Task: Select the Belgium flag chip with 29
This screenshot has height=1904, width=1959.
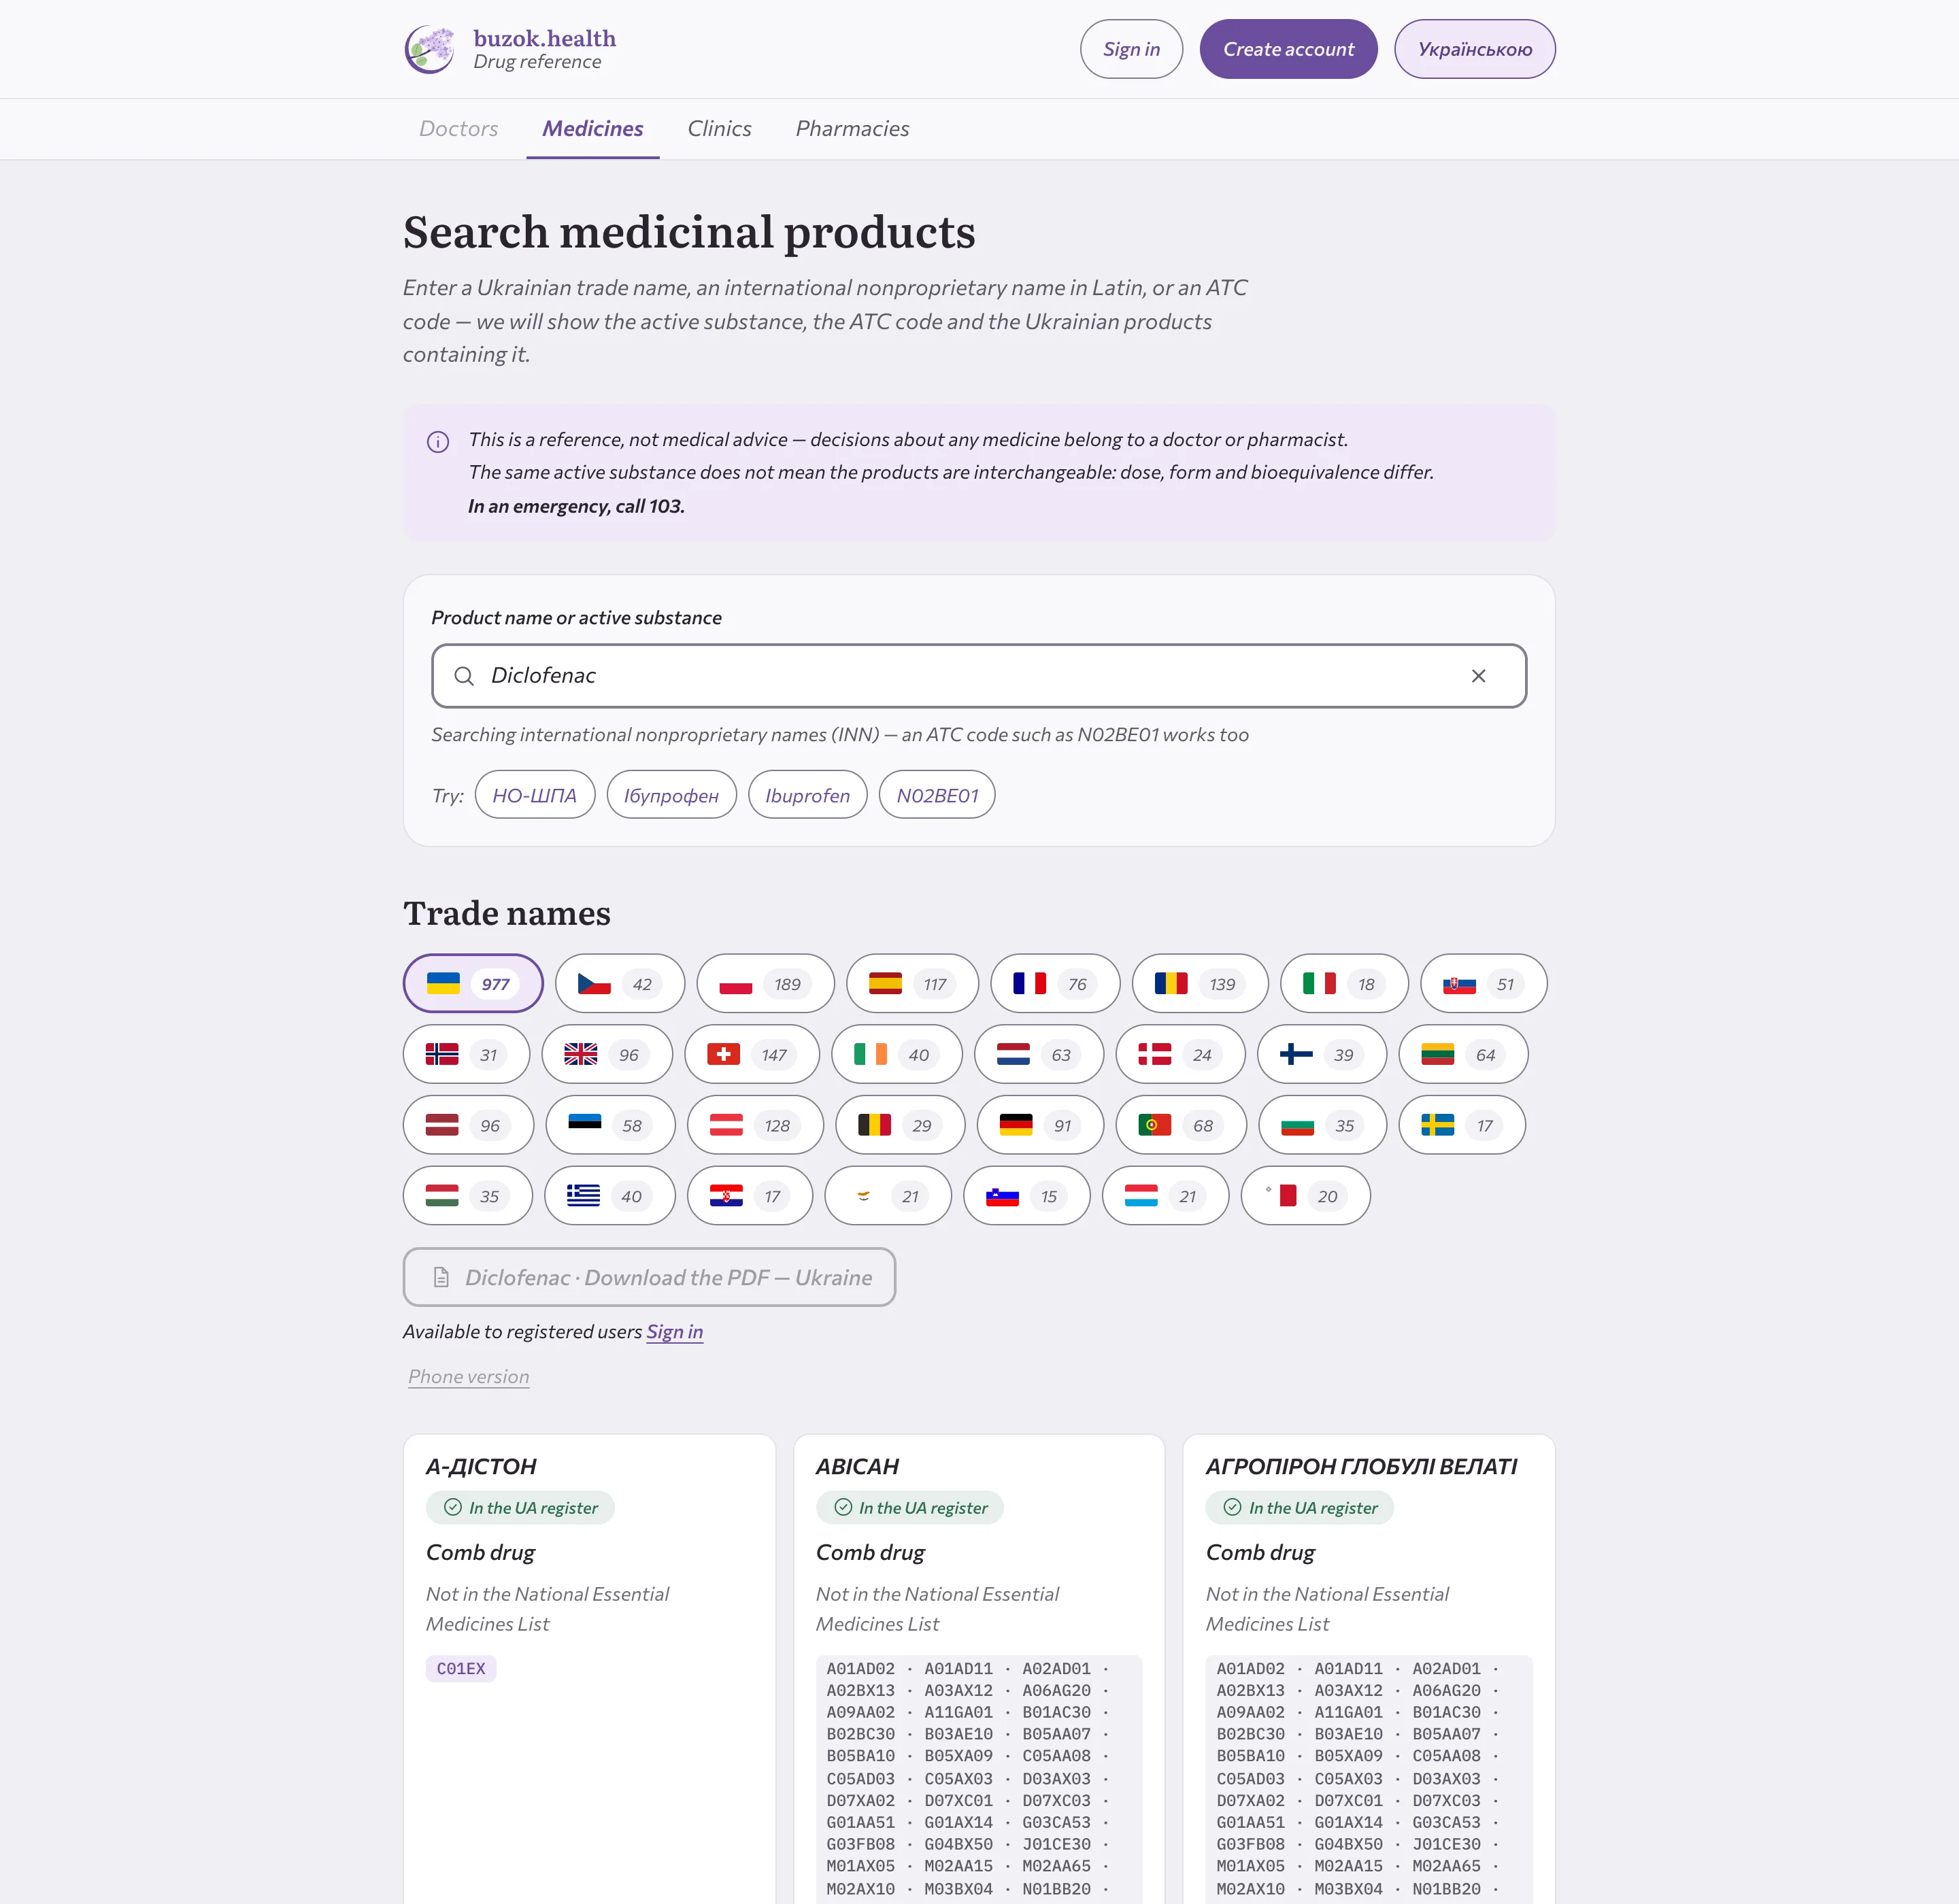Action: point(899,1125)
